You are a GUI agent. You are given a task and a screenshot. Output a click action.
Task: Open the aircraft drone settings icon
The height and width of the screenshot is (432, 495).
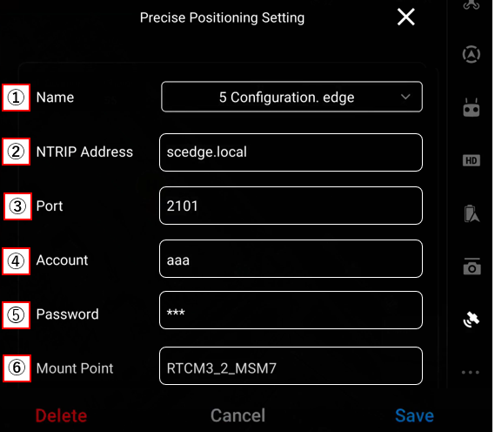click(472, 4)
